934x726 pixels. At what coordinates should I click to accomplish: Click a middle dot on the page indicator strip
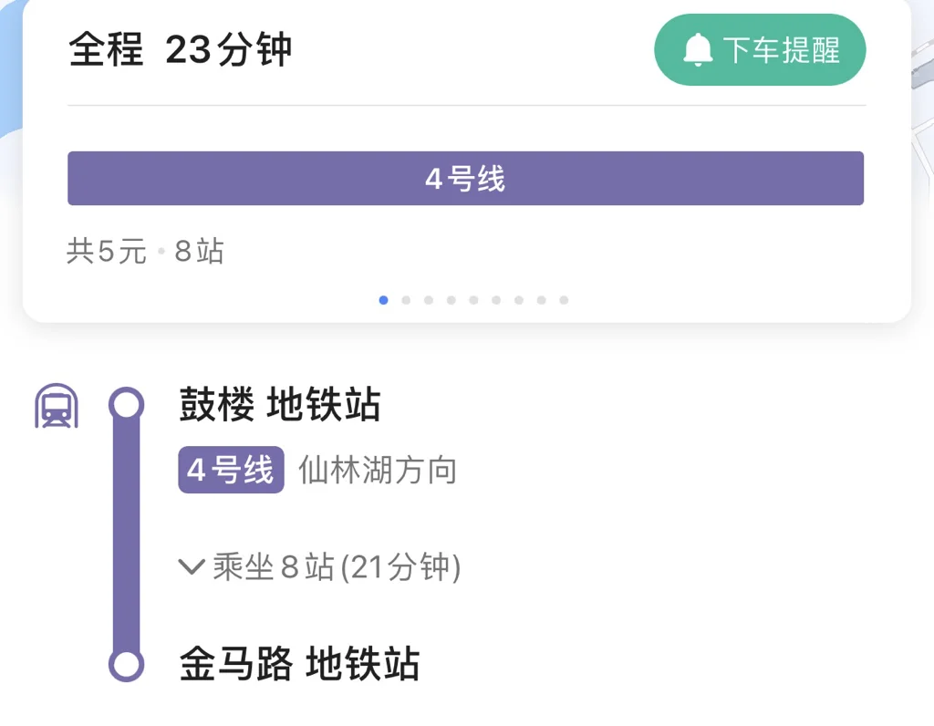[x=473, y=299]
